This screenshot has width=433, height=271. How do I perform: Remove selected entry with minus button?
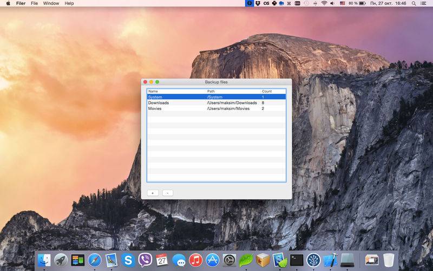(x=168, y=193)
